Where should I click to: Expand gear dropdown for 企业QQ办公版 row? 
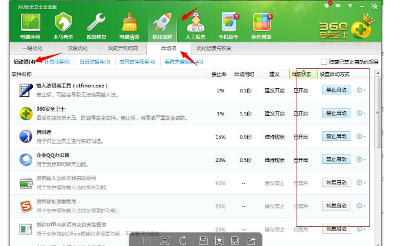pyautogui.click(x=361, y=160)
